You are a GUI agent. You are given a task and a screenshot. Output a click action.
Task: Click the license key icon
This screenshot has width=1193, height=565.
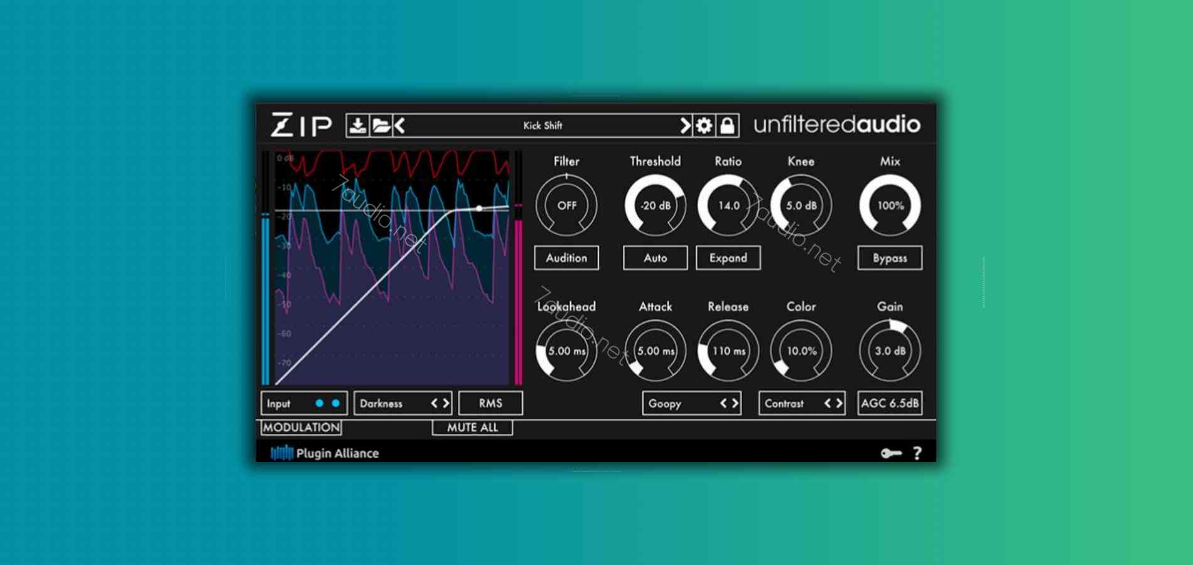pos(891,453)
